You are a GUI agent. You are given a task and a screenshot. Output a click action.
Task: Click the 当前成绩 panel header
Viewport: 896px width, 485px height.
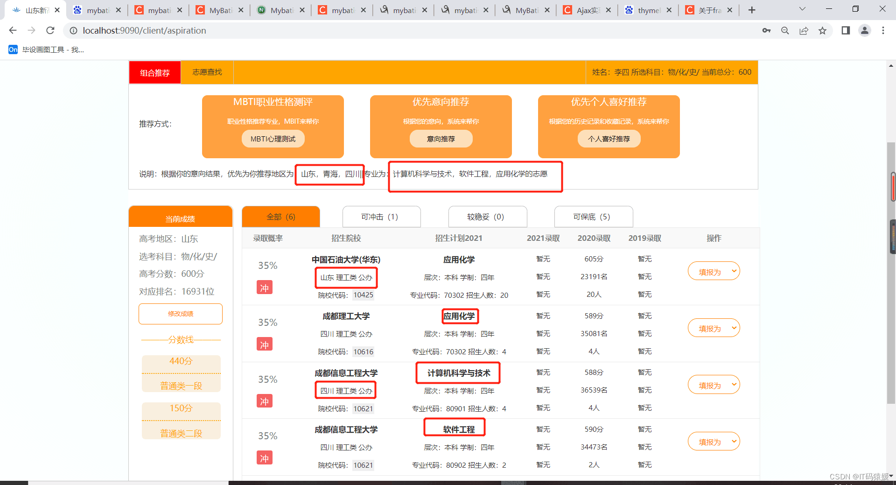(181, 217)
